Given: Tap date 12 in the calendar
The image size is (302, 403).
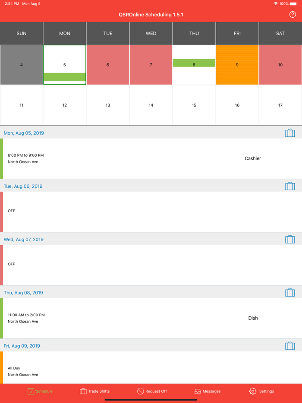Looking at the screenshot, I should (x=64, y=105).
